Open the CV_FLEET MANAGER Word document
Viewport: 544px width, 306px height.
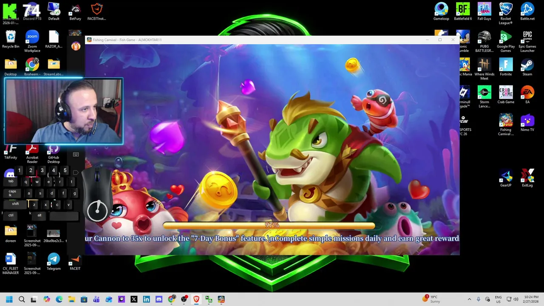click(11, 263)
